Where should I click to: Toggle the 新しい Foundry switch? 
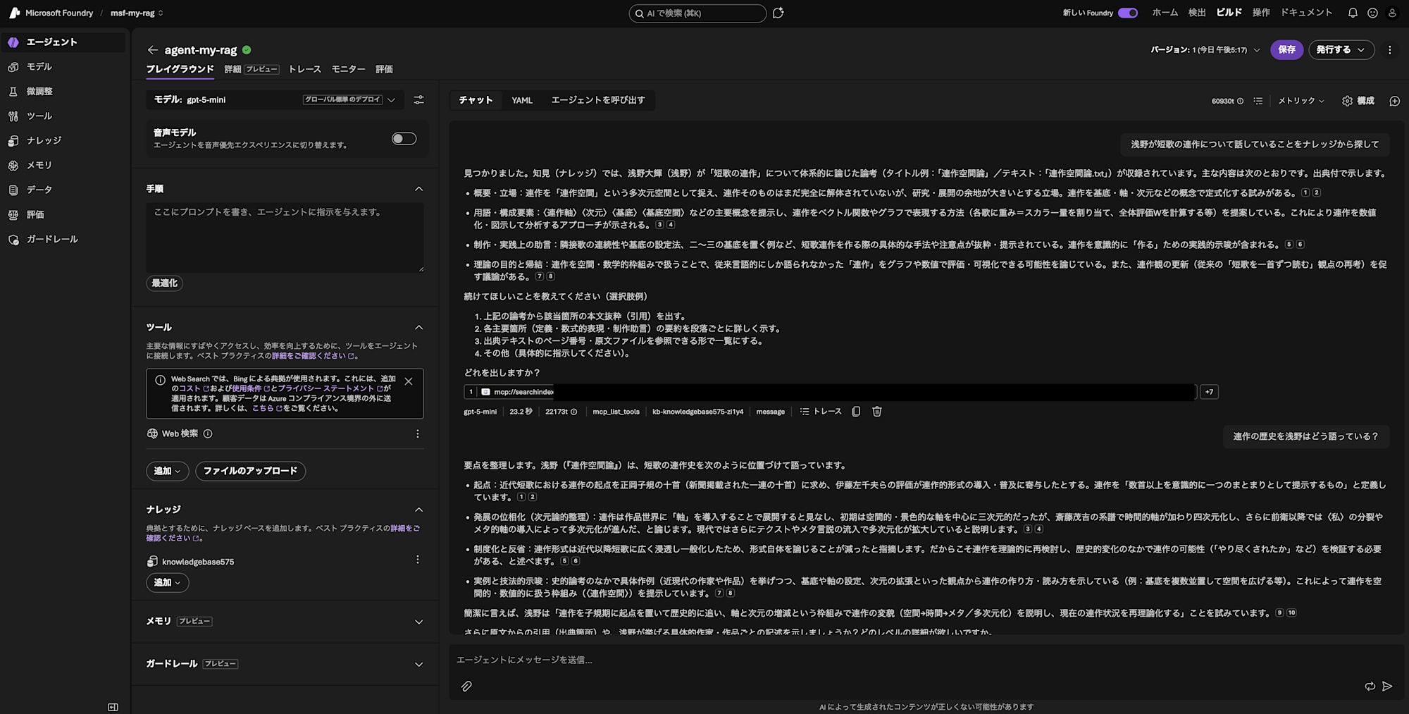[1128, 13]
